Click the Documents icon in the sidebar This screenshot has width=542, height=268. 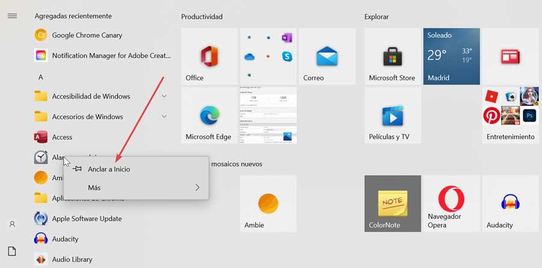click(12, 251)
